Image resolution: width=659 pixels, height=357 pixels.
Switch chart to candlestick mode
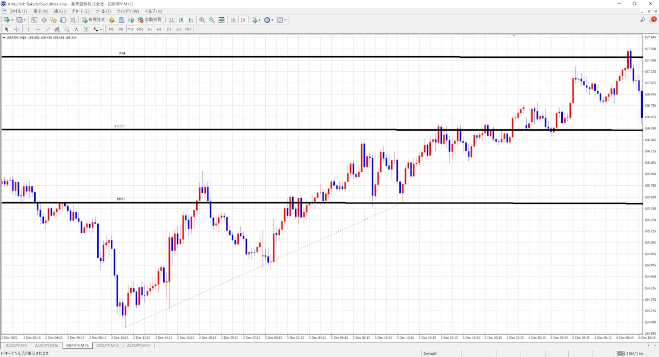point(181,20)
